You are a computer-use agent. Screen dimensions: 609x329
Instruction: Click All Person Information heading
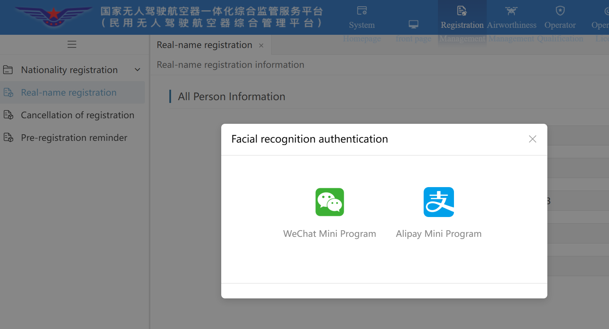click(231, 96)
